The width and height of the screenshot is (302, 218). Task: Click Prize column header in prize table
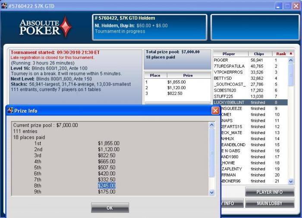point(188,75)
